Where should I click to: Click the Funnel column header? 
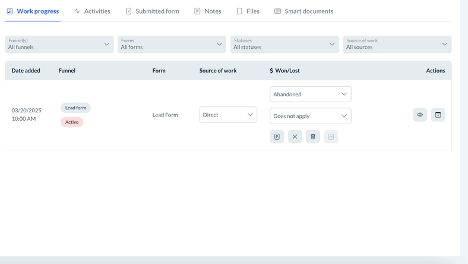point(67,71)
